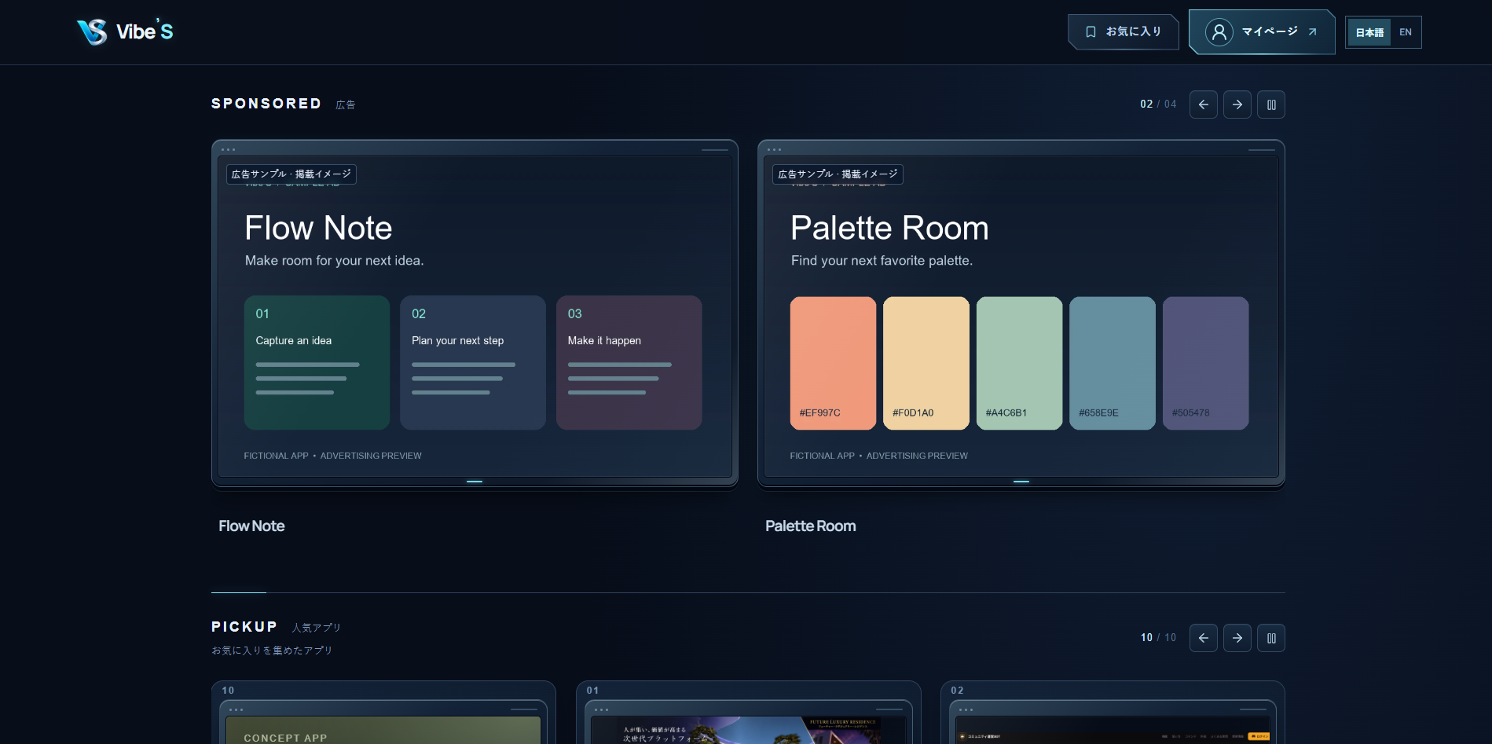Viewport: 1492px width, 744px height.
Task: Click the お気に入りを集めたアプリ subtitle
Action: 272,651
